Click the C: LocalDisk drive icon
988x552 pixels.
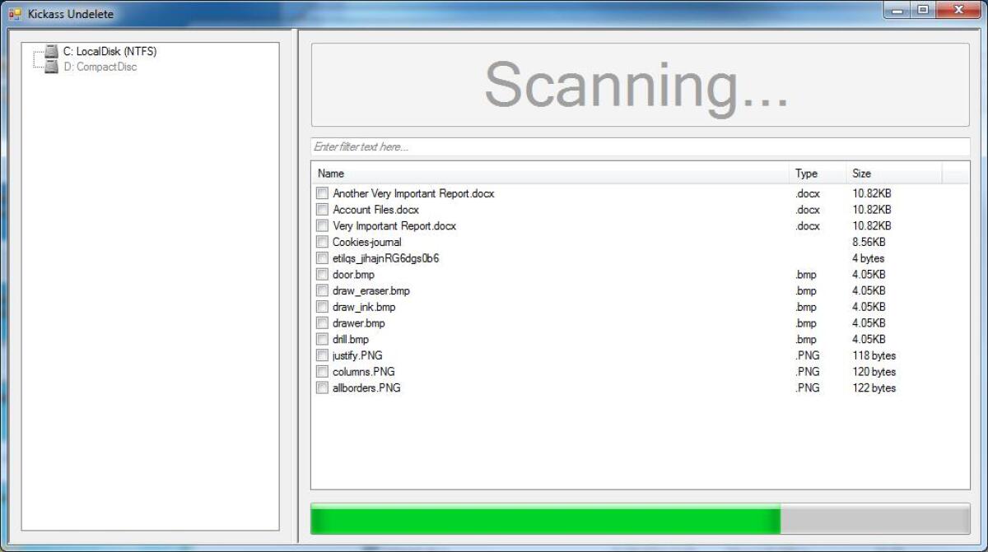[52, 52]
